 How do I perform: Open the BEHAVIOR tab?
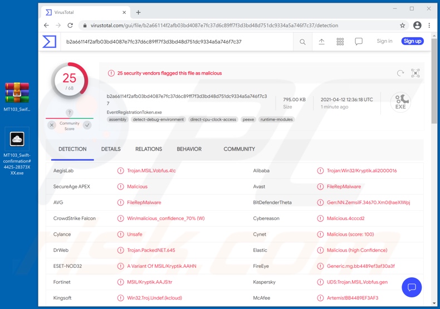pyautogui.click(x=189, y=149)
